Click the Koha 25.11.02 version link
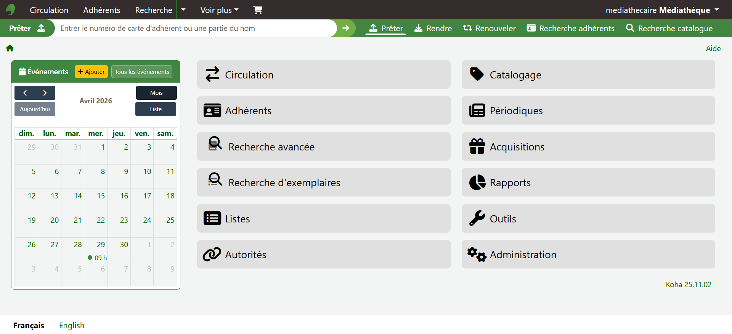This screenshot has width=732, height=334. point(689,284)
